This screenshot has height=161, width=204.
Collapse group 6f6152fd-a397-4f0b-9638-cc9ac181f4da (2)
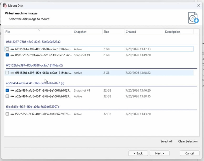[x=34, y=65]
